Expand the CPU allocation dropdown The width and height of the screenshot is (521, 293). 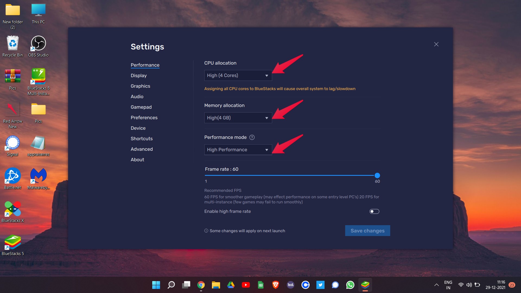pyautogui.click(x=238, y=75)
